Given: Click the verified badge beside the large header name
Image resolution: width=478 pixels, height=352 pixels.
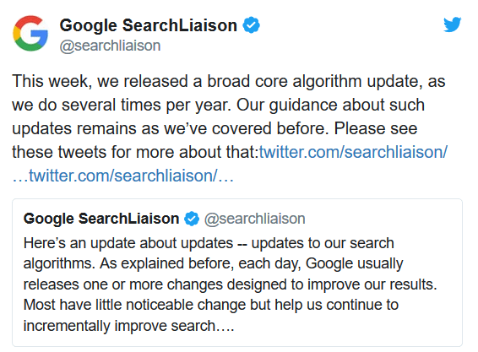Looking at the screenshot, I should tap(251, 25).
